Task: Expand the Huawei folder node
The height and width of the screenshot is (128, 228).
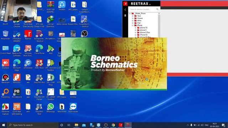Action: point(133,18)
